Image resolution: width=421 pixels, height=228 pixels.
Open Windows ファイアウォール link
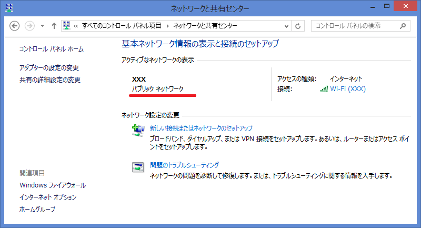pos(53,185)
